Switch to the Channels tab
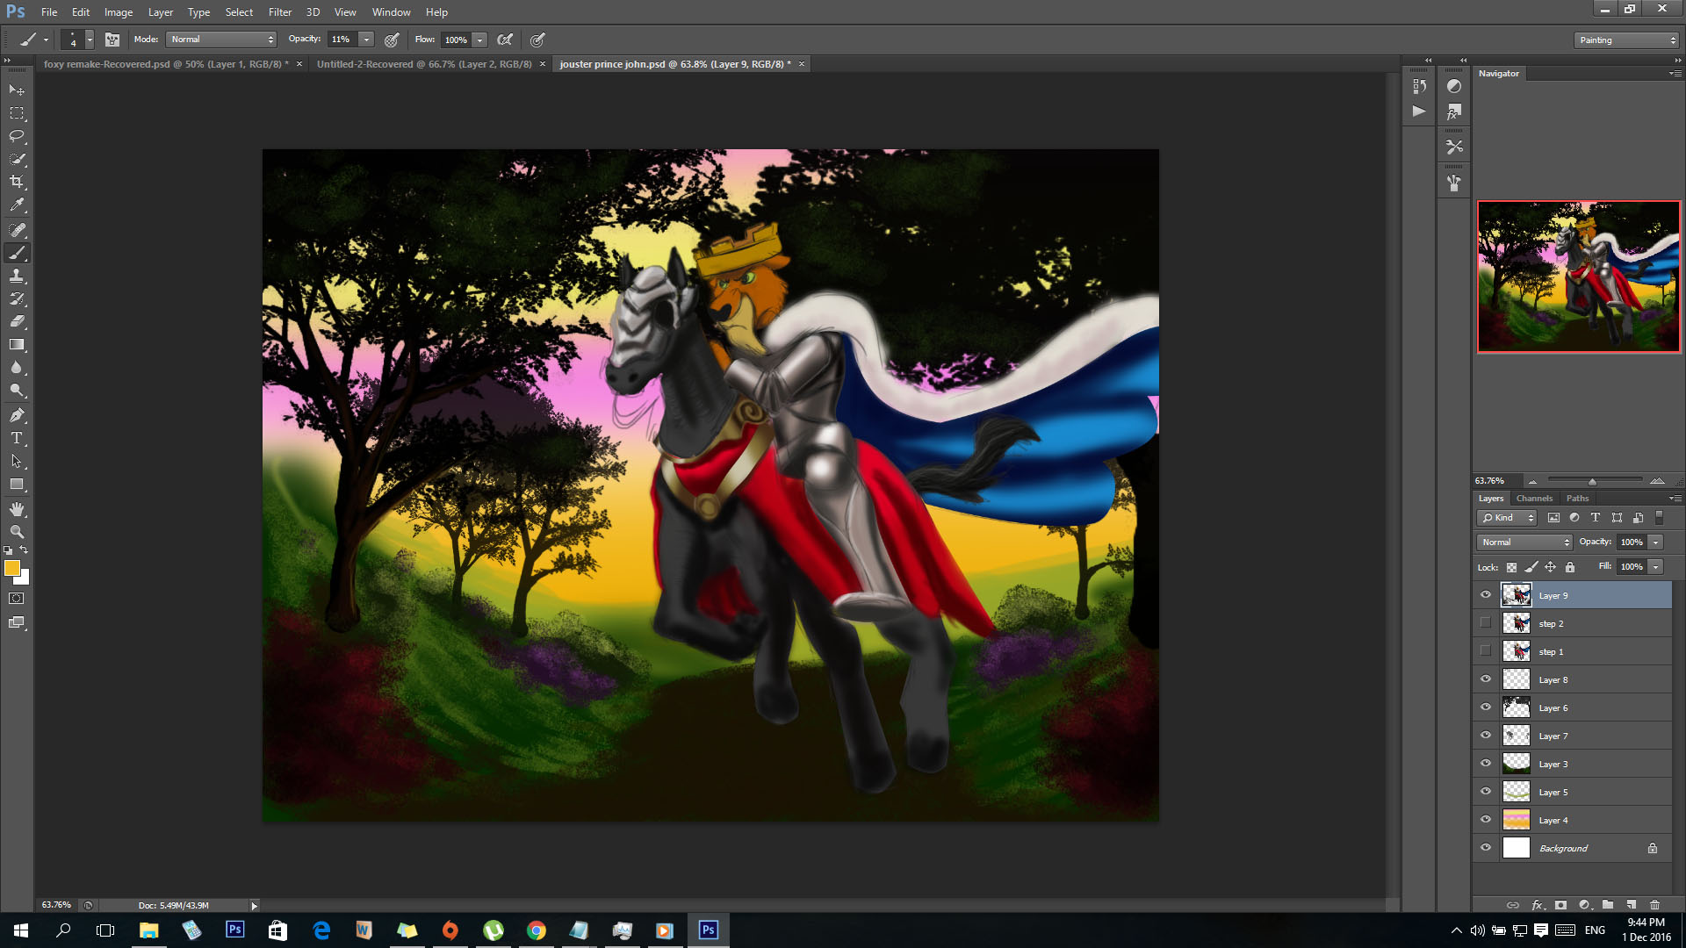The height and width of the screenshot is (948, 1686). click(x=1534, y=499)
